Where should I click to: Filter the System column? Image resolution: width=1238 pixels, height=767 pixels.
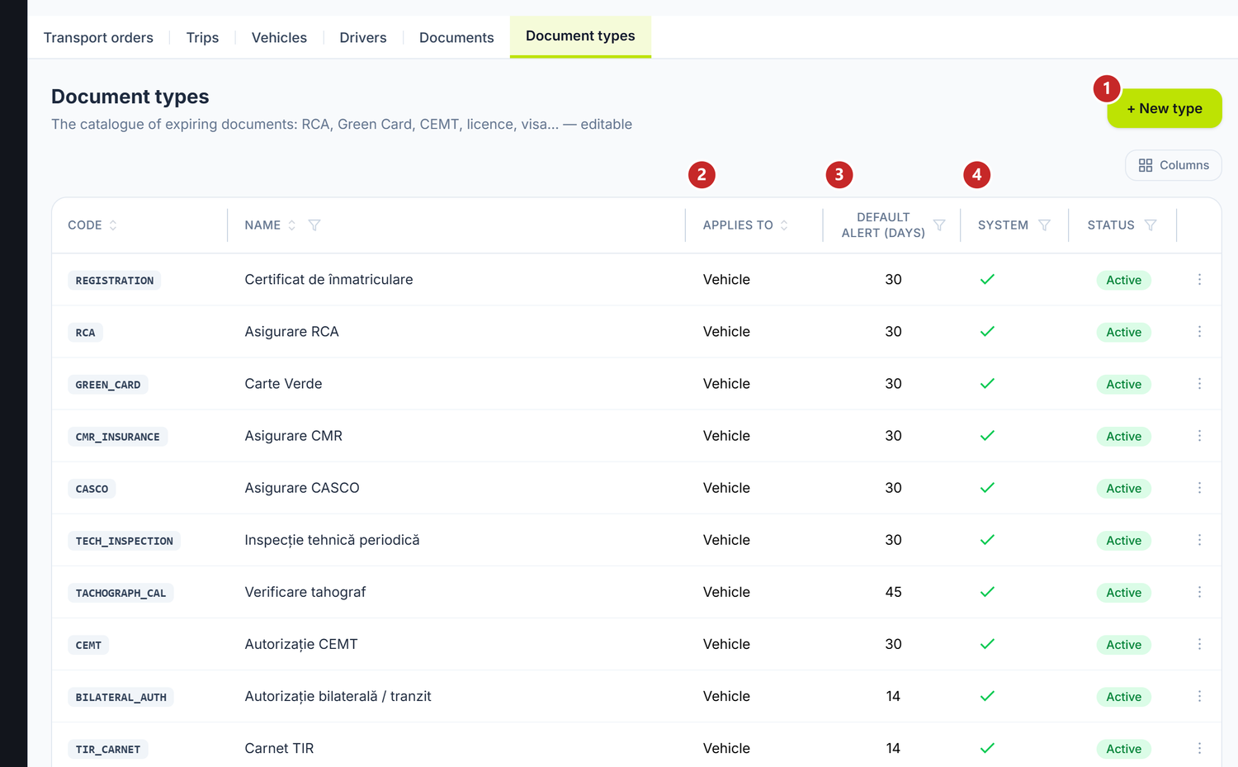[1044, 225]
